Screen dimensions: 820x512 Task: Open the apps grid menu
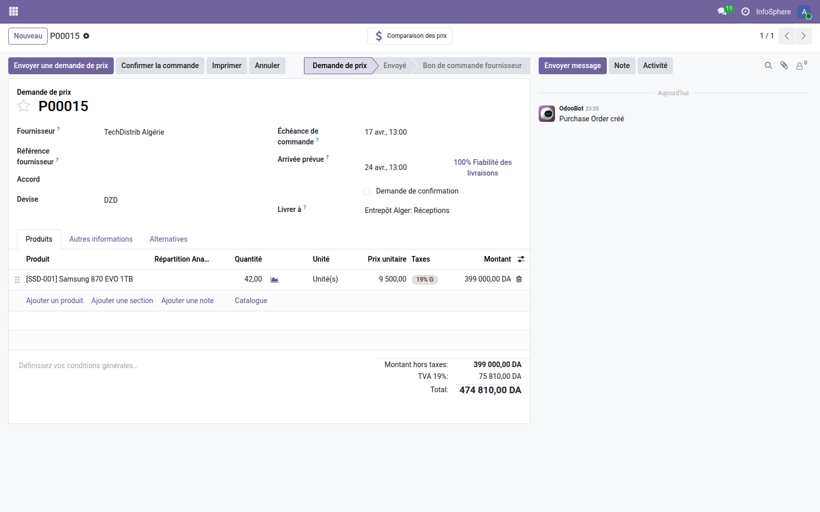pos(13,11)
